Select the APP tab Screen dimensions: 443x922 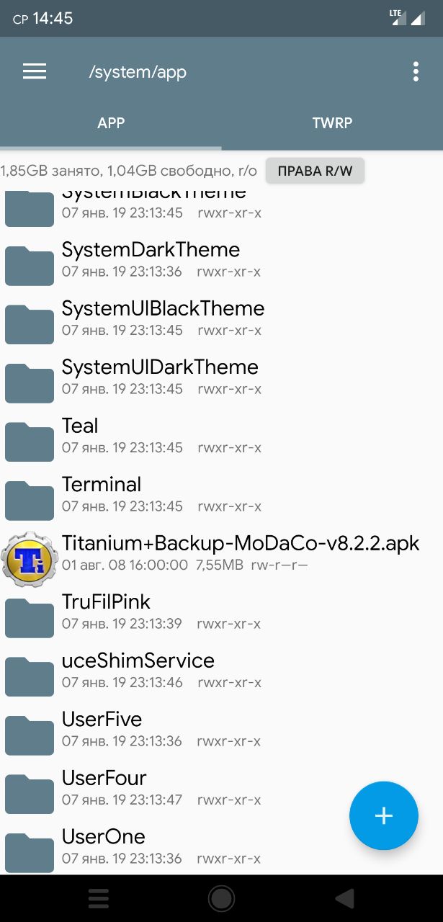coord(111,122)
